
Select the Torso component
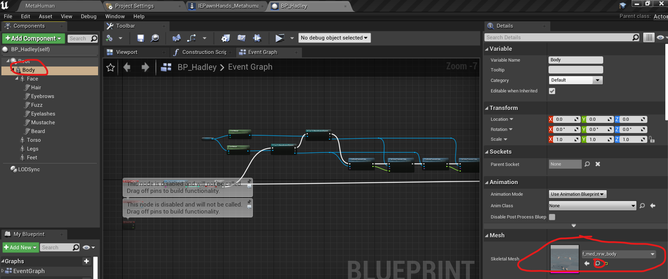click(x=34, y=140)
